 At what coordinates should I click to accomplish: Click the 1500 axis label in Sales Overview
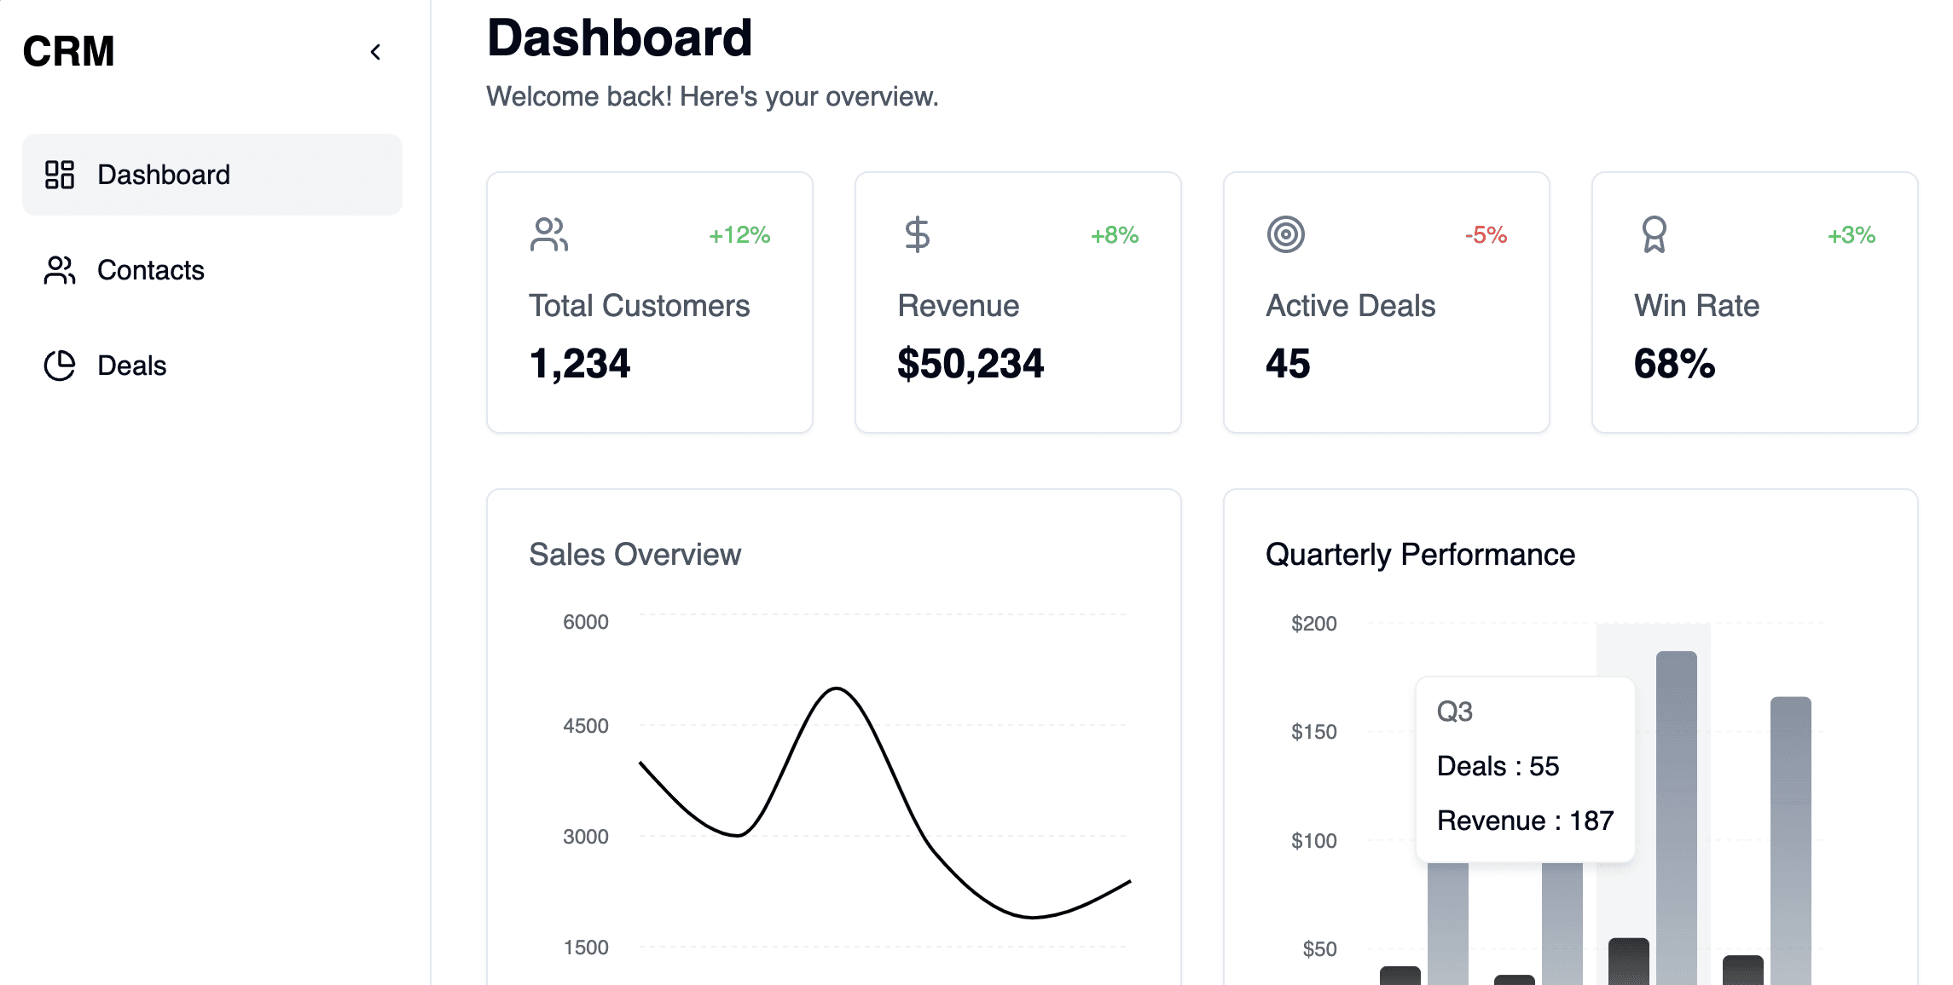click(x=586, y=948)
